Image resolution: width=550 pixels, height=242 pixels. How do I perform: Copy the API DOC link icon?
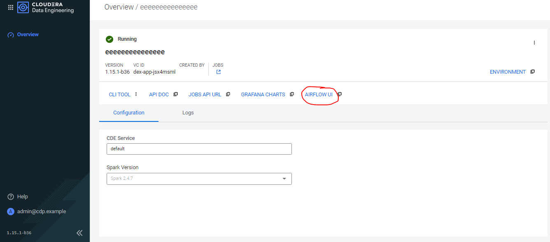click(176, 94)
